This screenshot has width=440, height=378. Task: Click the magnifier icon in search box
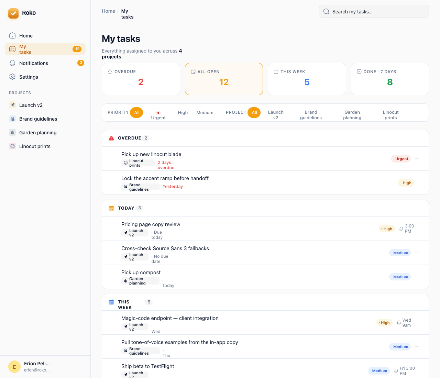pyautogui.click(x=326, y=11)
